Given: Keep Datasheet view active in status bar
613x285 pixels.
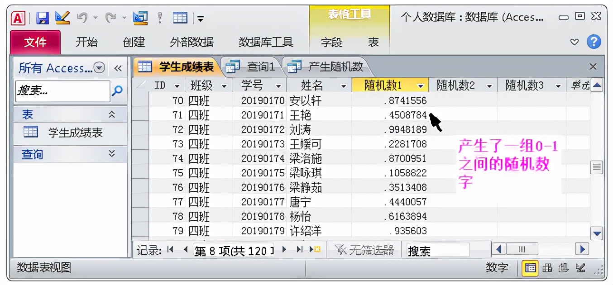Looking at the screenshot, I should tap(530, 268).
